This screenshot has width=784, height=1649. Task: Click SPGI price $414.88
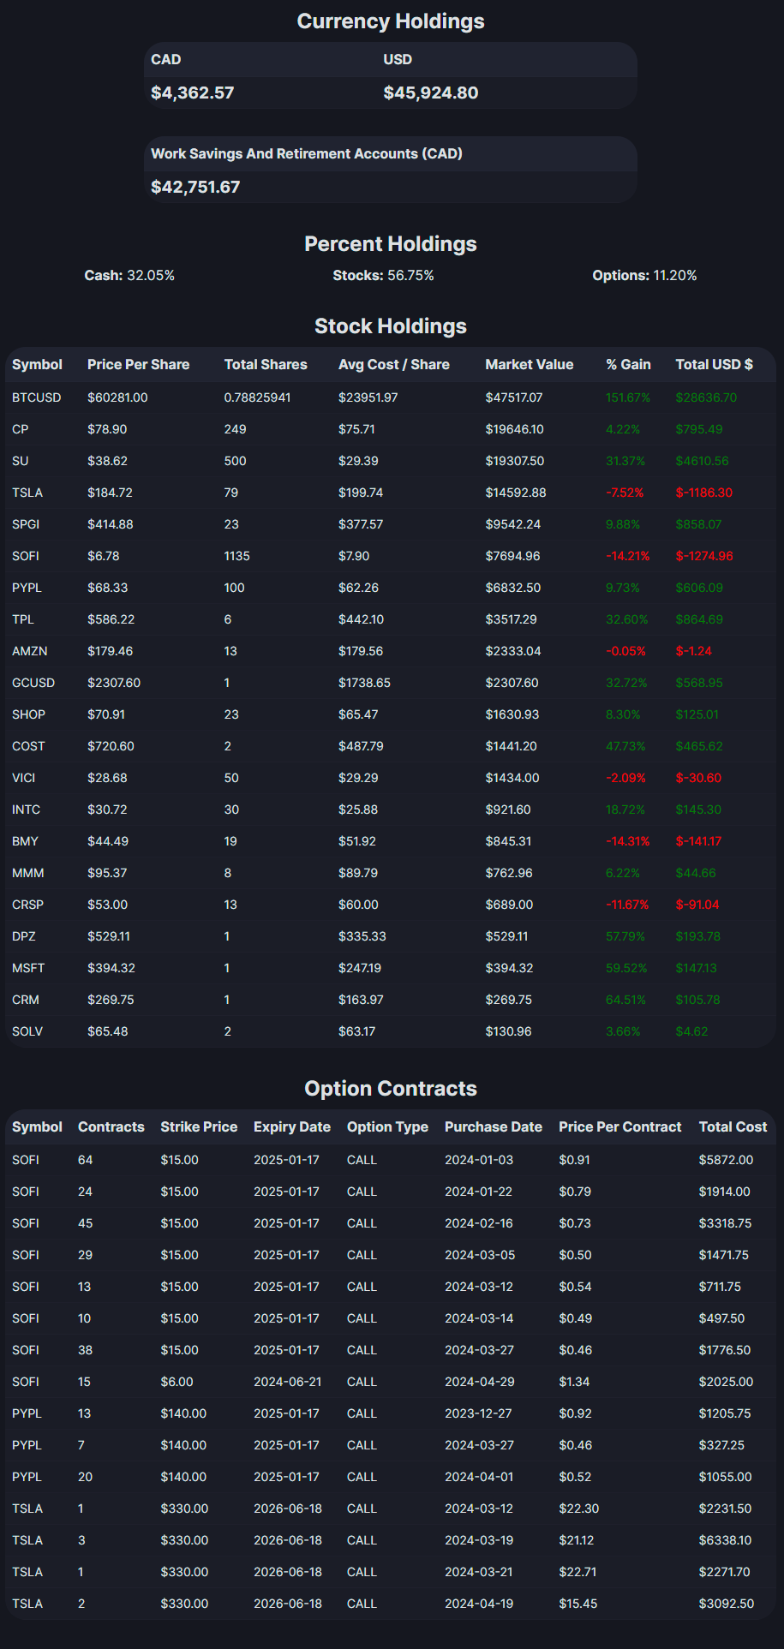pyautogui.click(x=111, y=525)
